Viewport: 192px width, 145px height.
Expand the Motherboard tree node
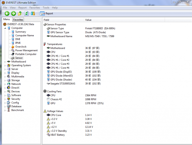click(x=5, y=62)
